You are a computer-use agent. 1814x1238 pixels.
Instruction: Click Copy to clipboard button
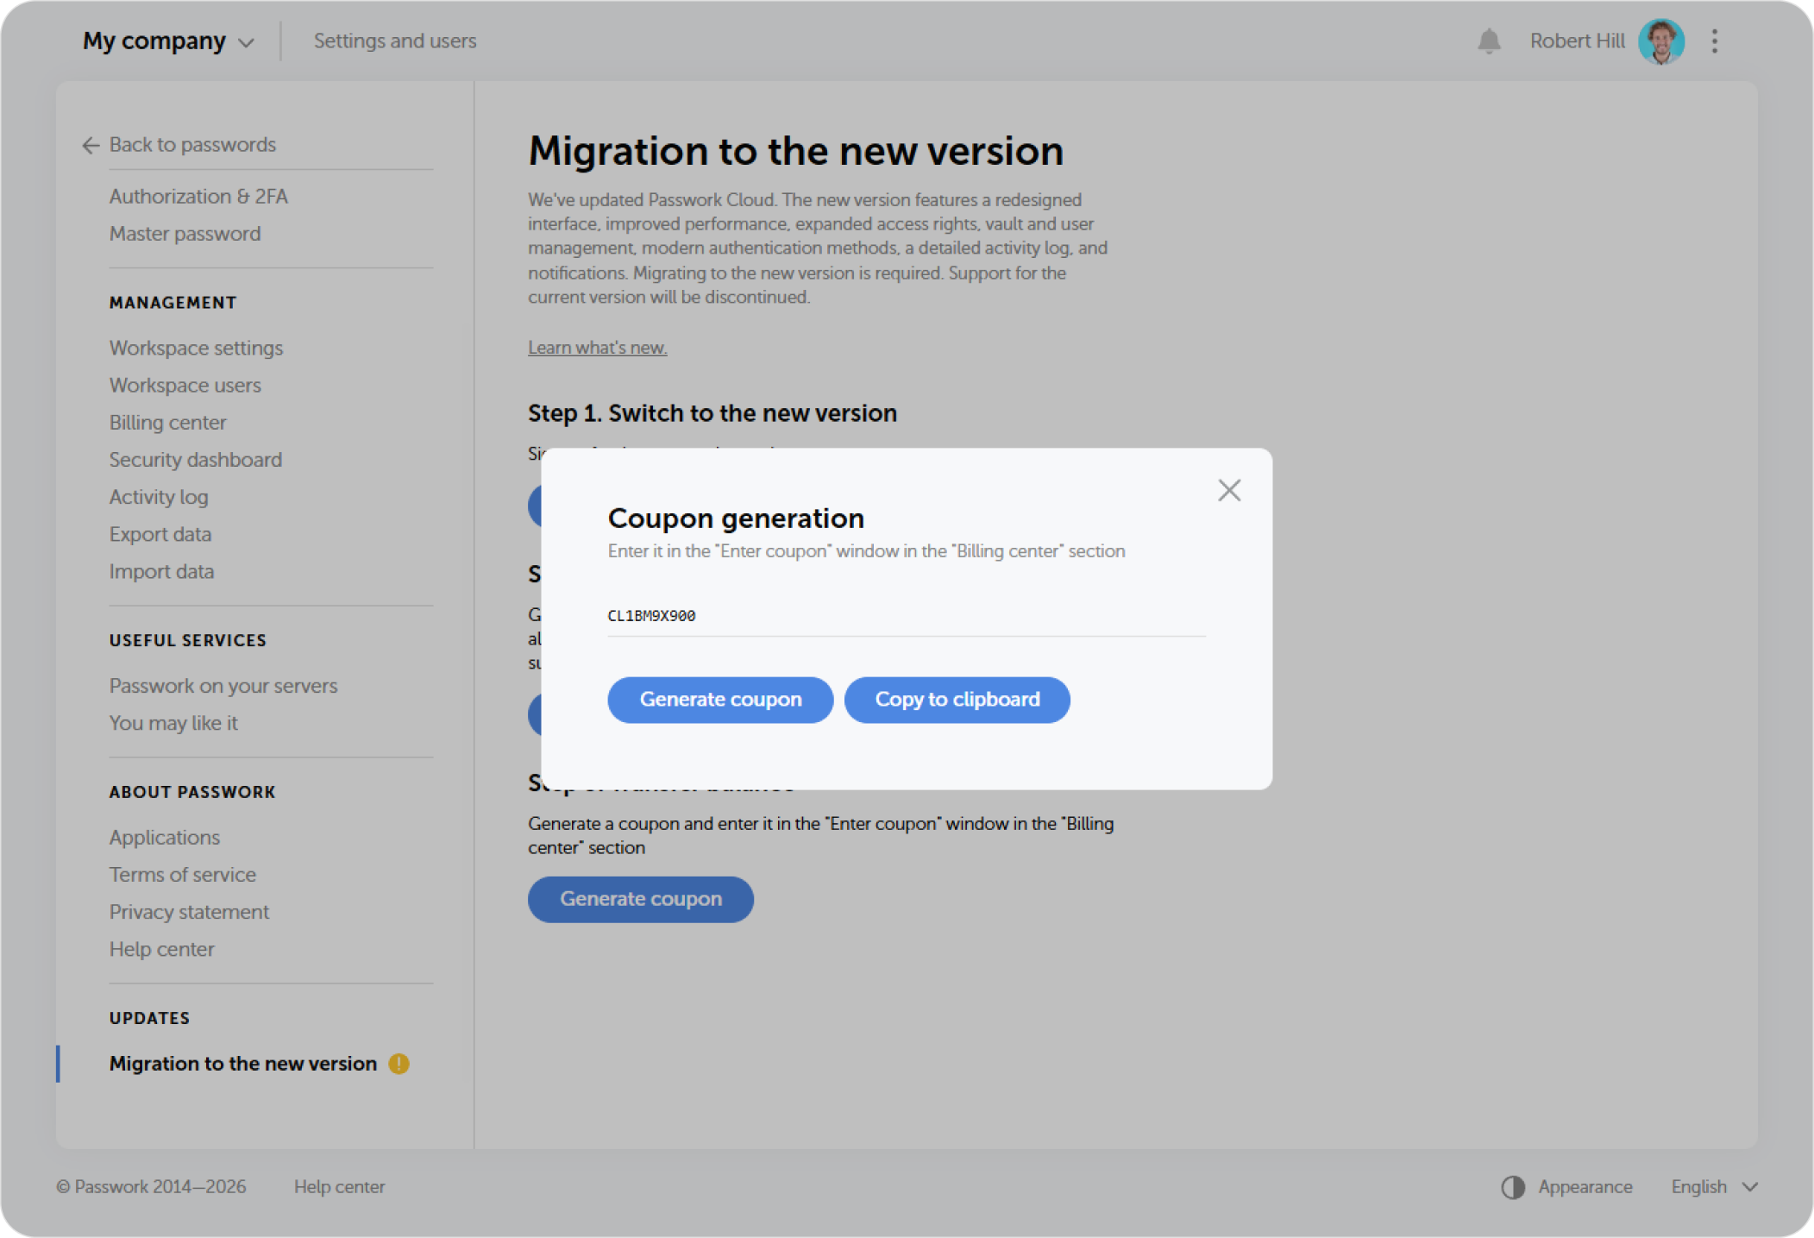(957, 700)
